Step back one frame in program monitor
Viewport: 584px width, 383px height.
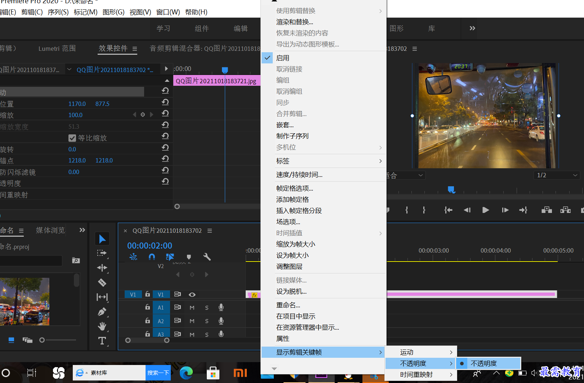click(x=467, y=210)
